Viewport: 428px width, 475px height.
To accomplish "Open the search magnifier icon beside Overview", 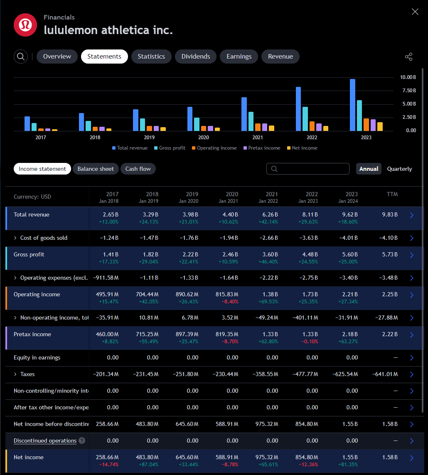I will pyautogui.click(x=21, y=57).
